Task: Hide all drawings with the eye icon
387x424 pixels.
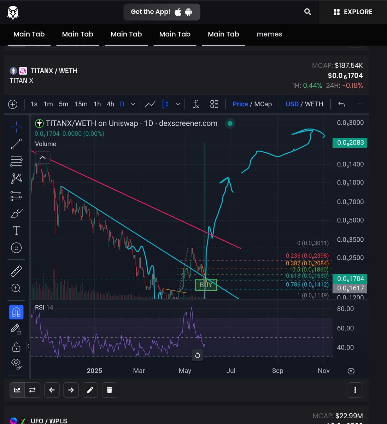Action: point(16,363)
